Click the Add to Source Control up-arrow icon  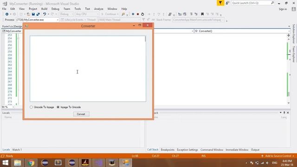[x=262, y=156]
